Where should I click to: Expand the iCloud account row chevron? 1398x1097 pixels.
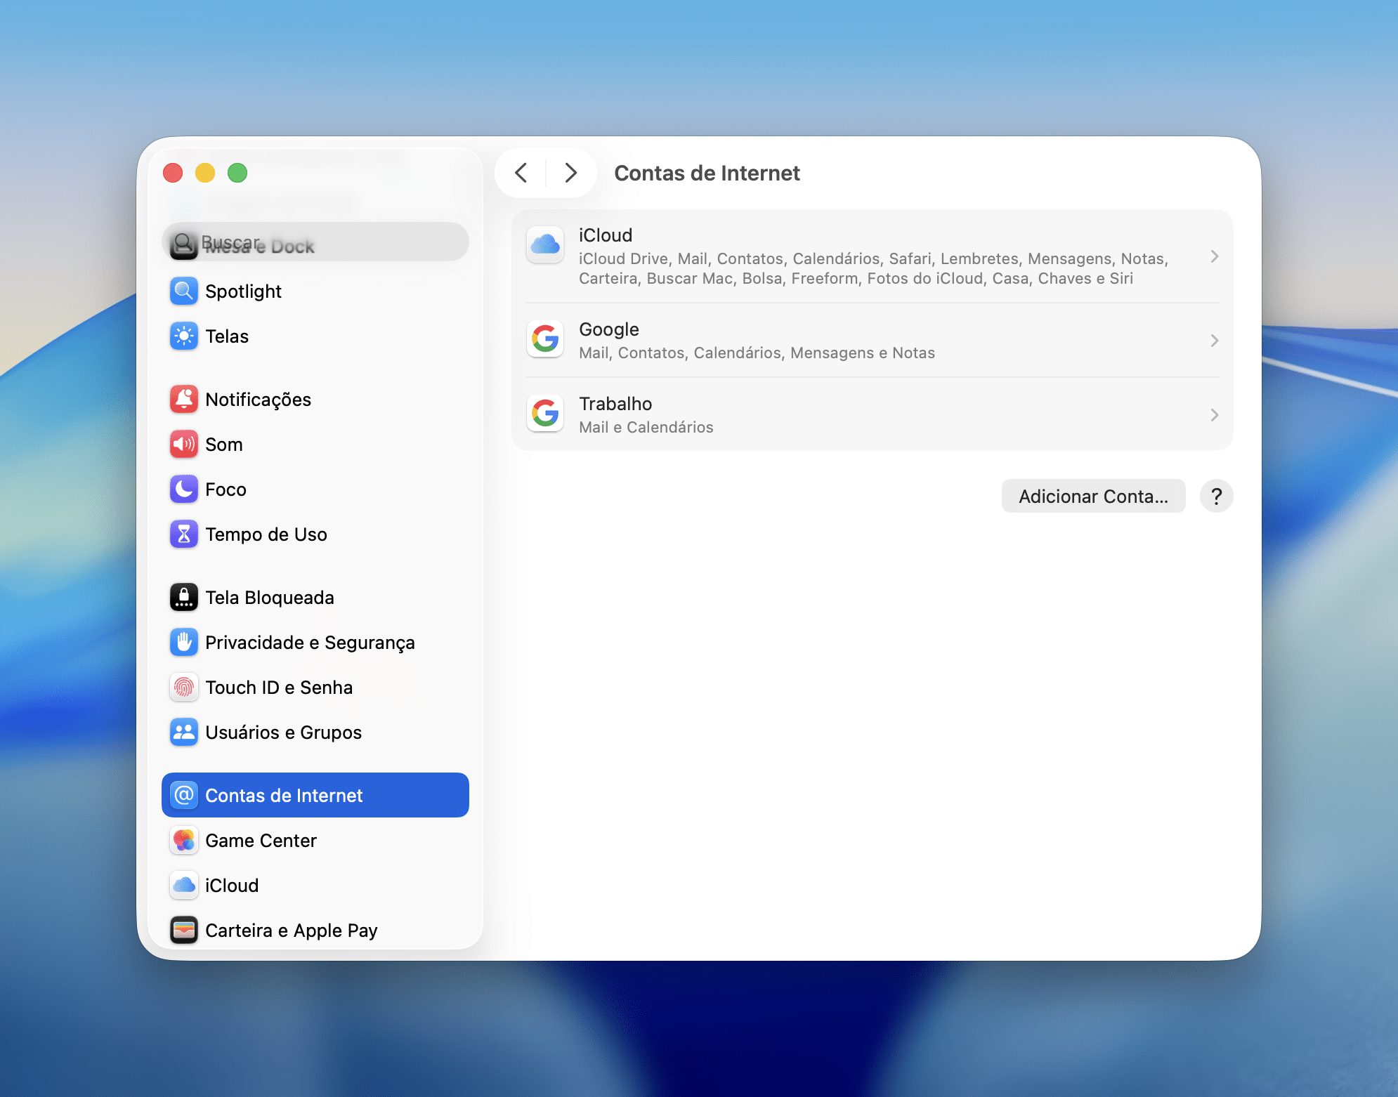click(1214, 256)
